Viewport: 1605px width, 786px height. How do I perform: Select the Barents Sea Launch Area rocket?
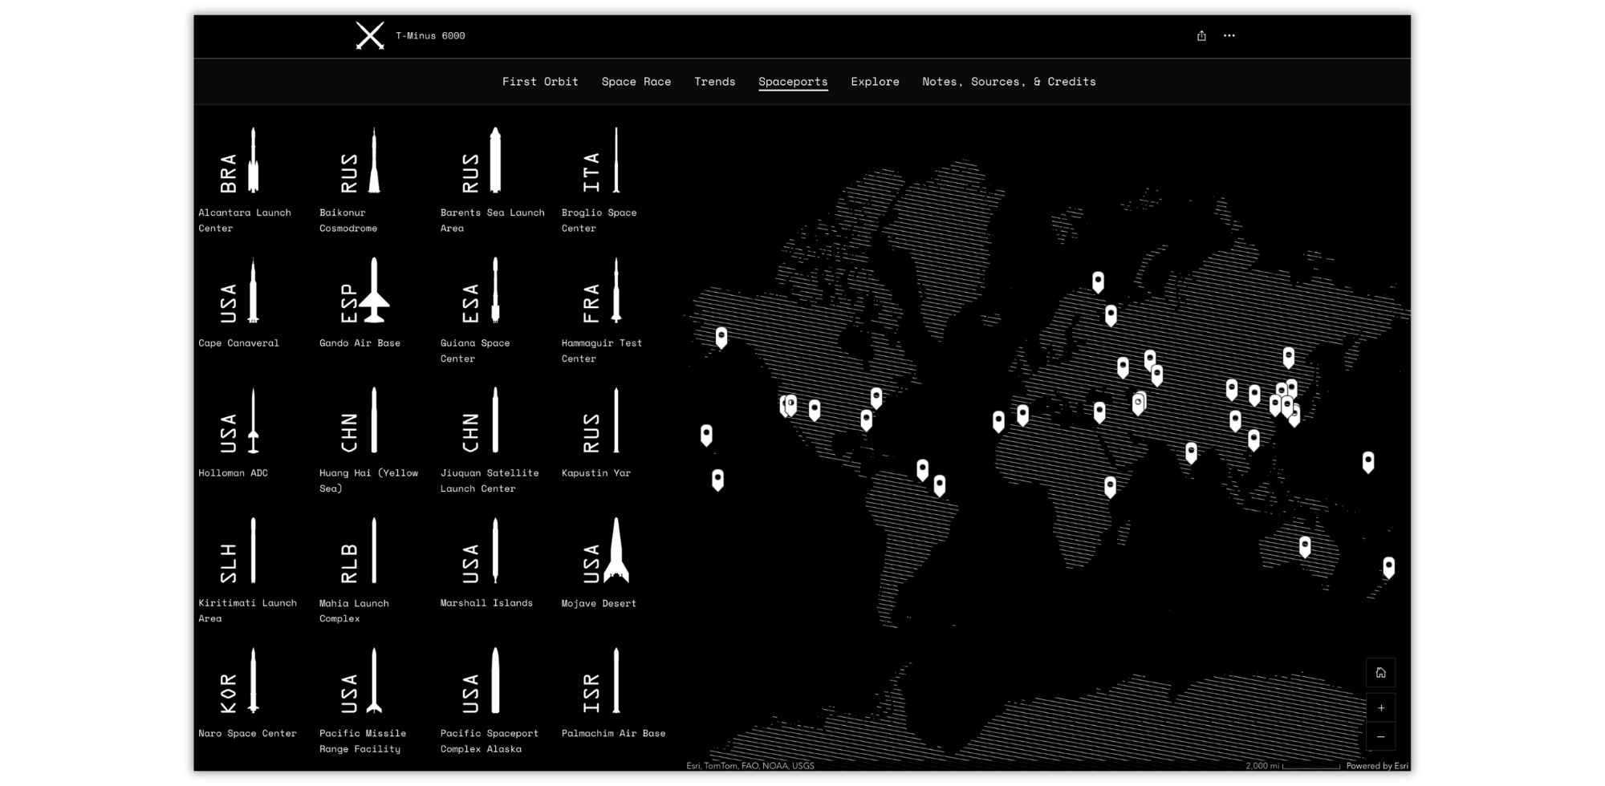[495, 160]
